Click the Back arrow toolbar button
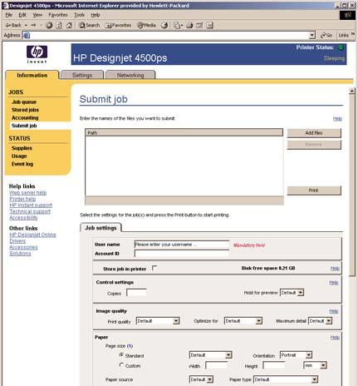358x386 pixels. 13,25
